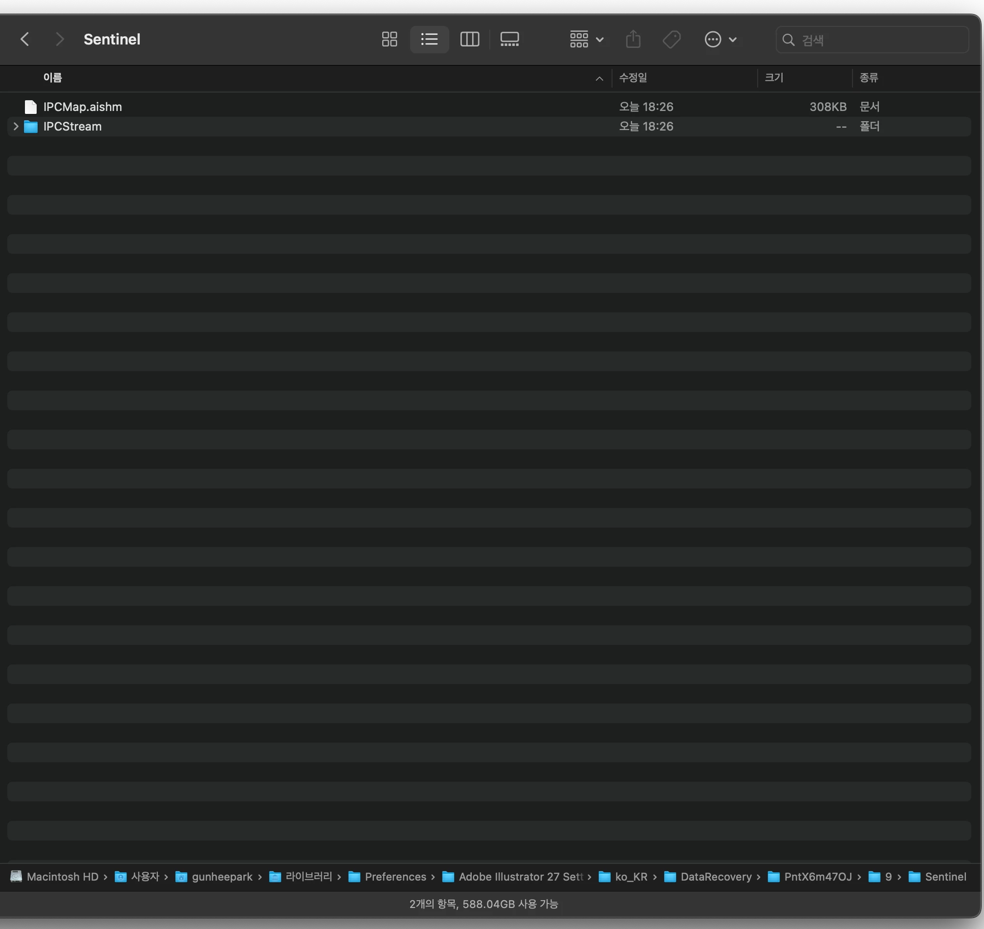Screen dimensions: 984x929
Task: Open the more actions ellipsis menu
Action: point(720,39)
